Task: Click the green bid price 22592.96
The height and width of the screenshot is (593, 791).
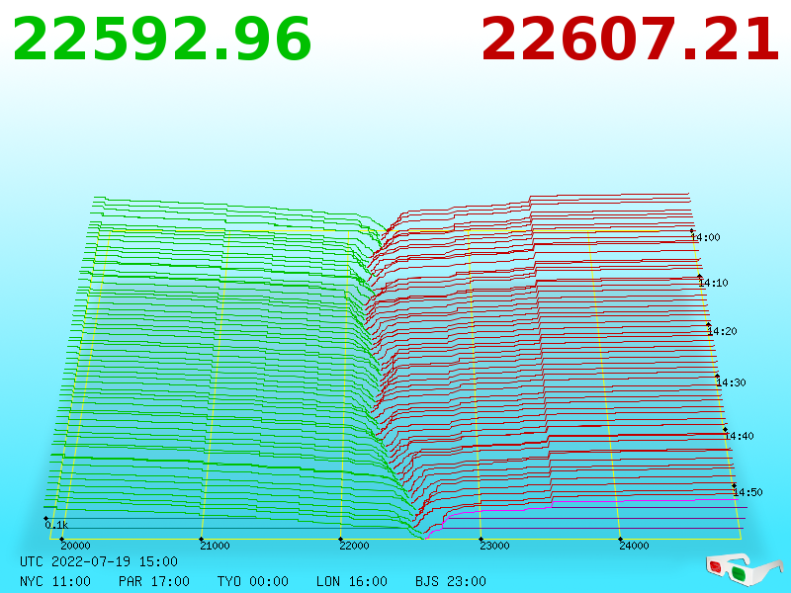Action: [162, 40]
